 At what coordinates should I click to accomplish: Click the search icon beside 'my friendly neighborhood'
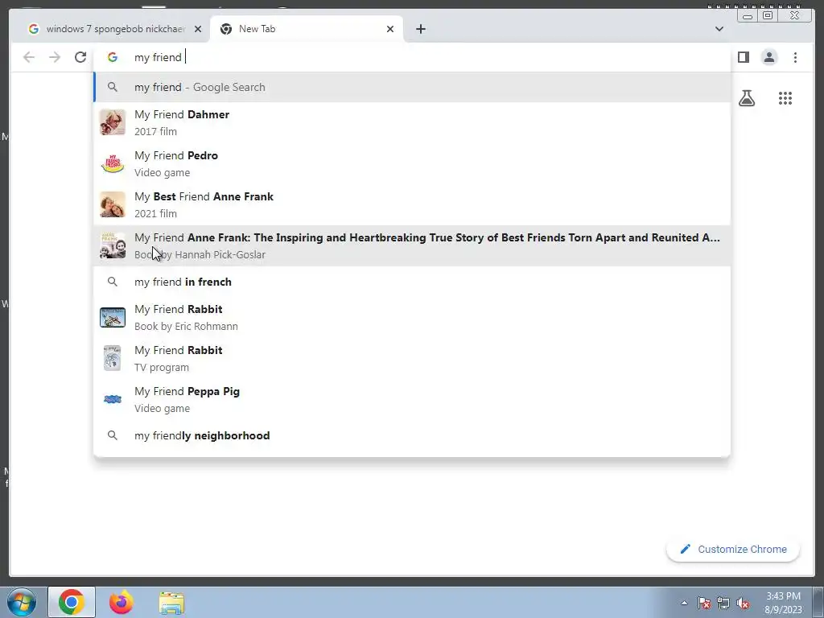(113, 435)
